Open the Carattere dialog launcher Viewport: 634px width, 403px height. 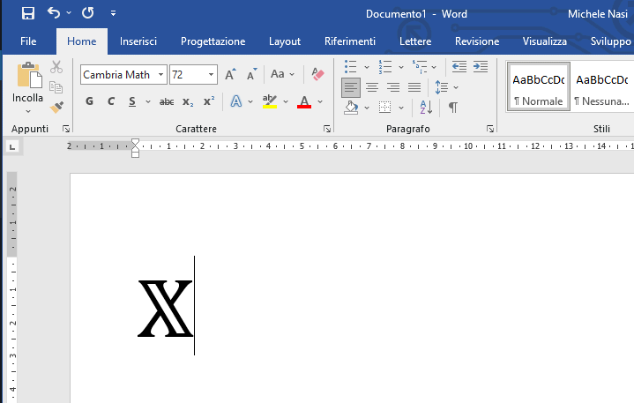[327, 129]
